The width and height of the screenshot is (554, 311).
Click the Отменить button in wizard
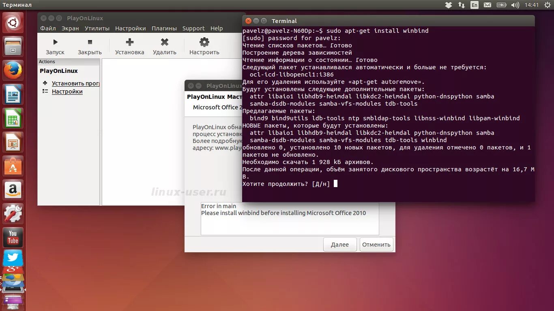pyautogui.click(x=376, y=245)
